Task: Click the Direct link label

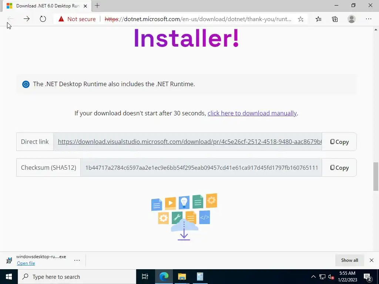Action: 35,142
